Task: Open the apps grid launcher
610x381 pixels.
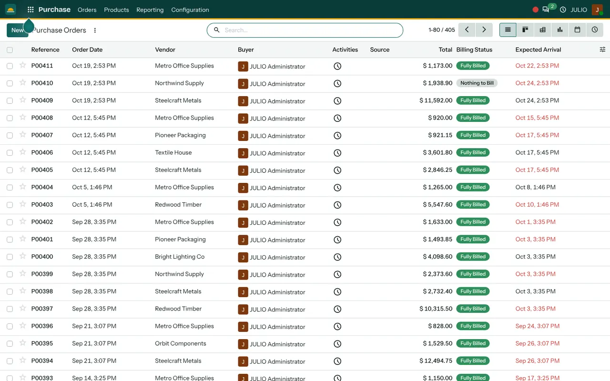Action: tap(30, 10)
